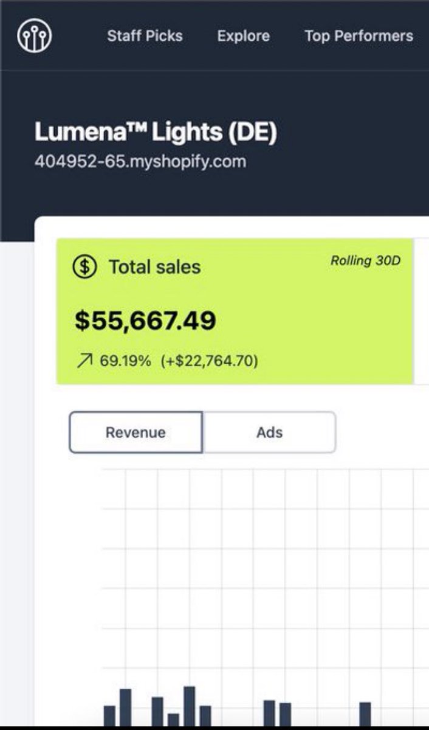Switch to the Ads tab
This screenshot has height=730, width=429.
tap(269, 433)
